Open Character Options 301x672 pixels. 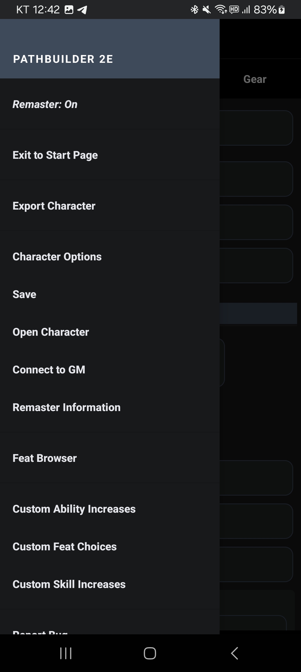click(57, 257)
